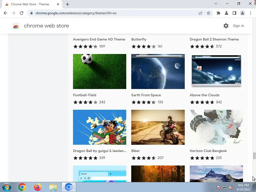Open the Football-Field theme thumbnail
256x192 pixels.
[x=99, y=71]
